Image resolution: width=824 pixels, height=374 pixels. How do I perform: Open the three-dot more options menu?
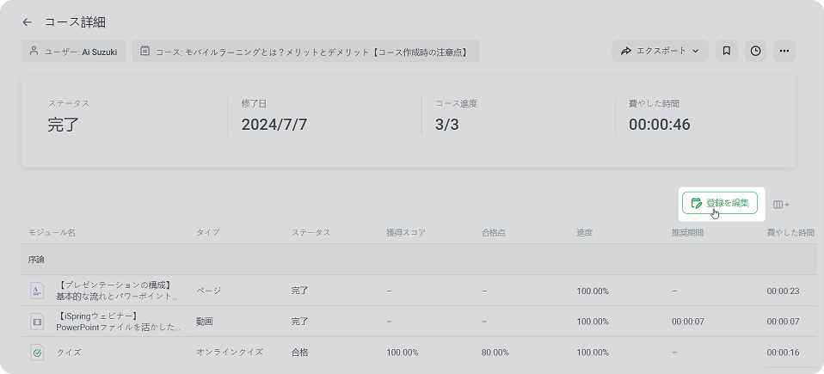pyautogui.click(x=784, y=51)
